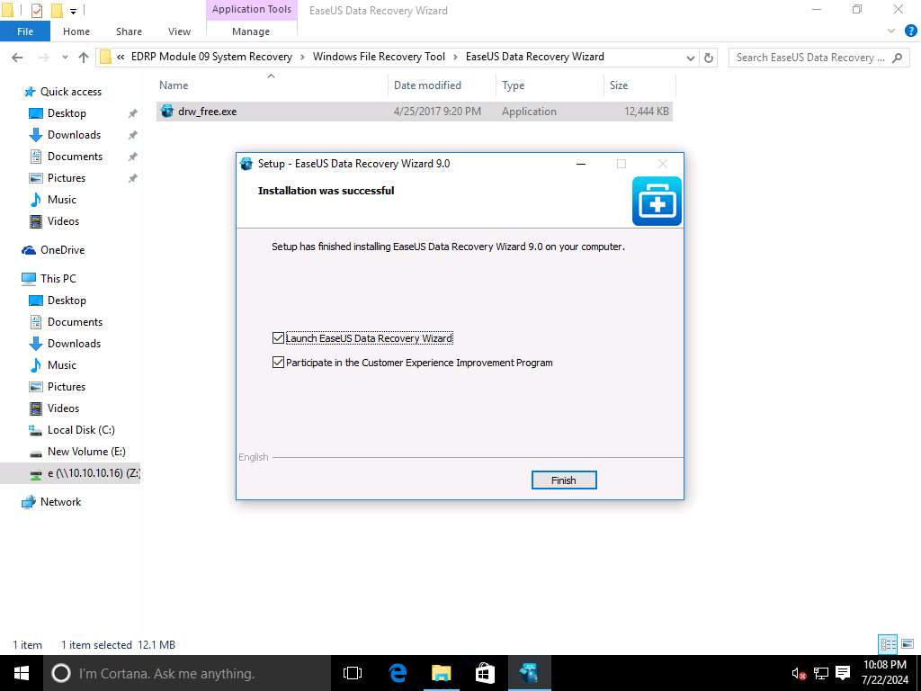Click EaseUS setup taskbar icon
The height and width of the screenshot is (691, 921).
pos(529,673)
